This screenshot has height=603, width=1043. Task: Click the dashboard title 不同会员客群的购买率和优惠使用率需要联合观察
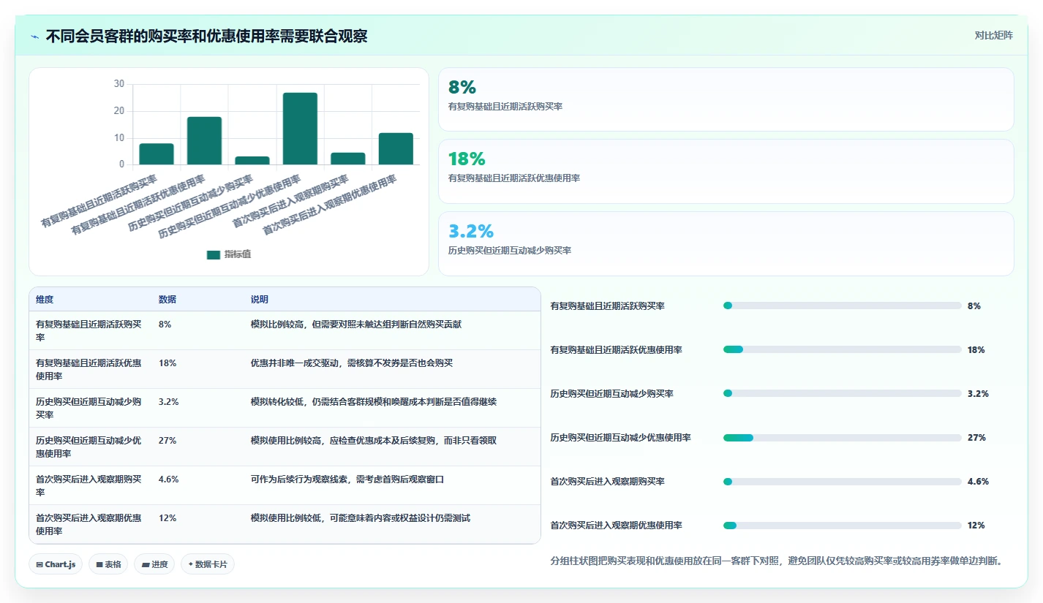(x=206, y=36)
